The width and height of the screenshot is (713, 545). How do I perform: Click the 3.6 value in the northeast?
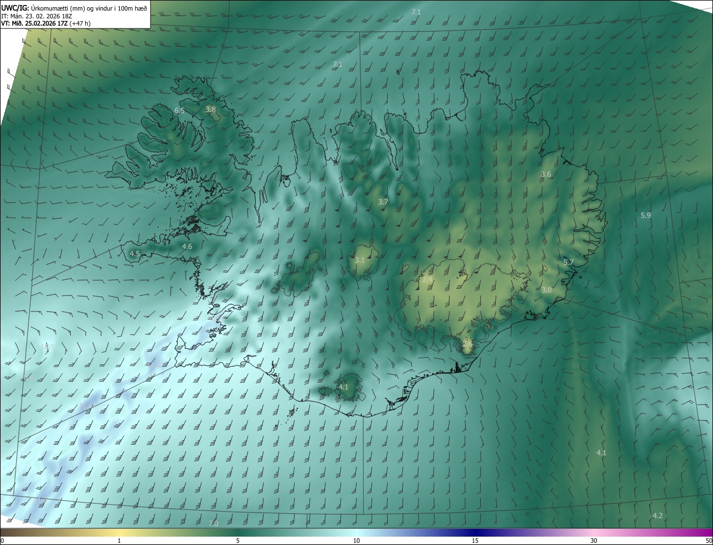tap(546, 174)
